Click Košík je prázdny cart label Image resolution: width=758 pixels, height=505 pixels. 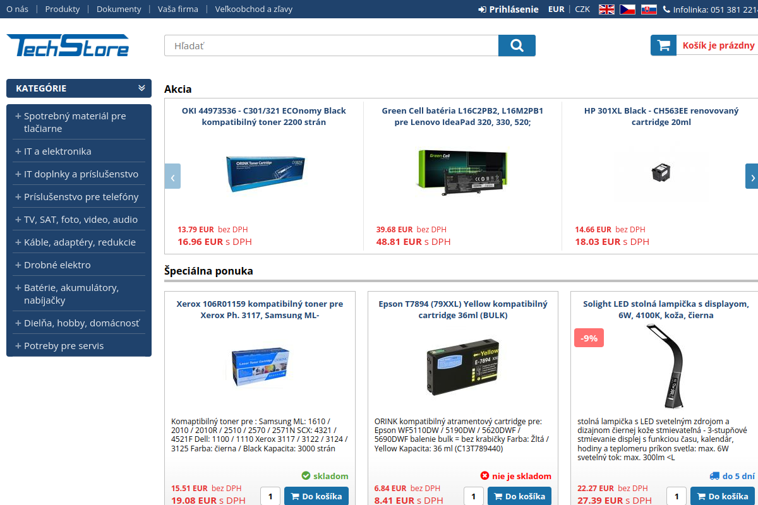click(x=718, y=45)
